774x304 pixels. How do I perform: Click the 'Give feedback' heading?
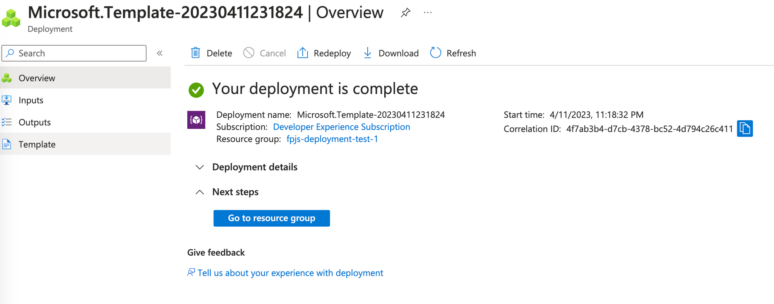tap(216, 253)
